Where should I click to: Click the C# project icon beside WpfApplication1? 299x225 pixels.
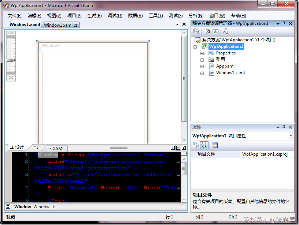(204, 46)
